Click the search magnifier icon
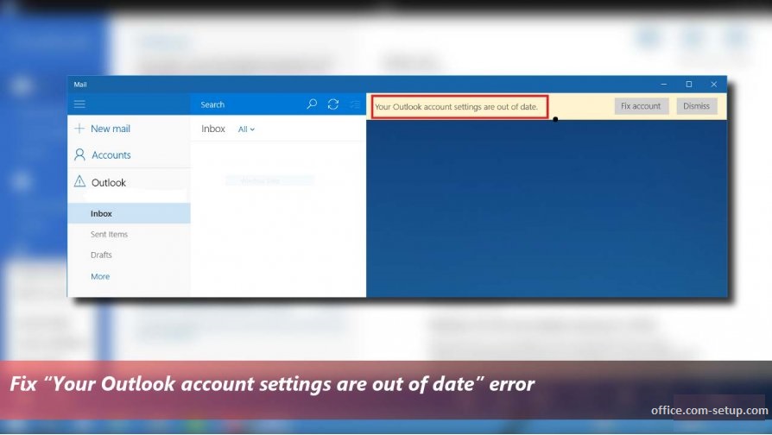 click(x=312, y=104)
